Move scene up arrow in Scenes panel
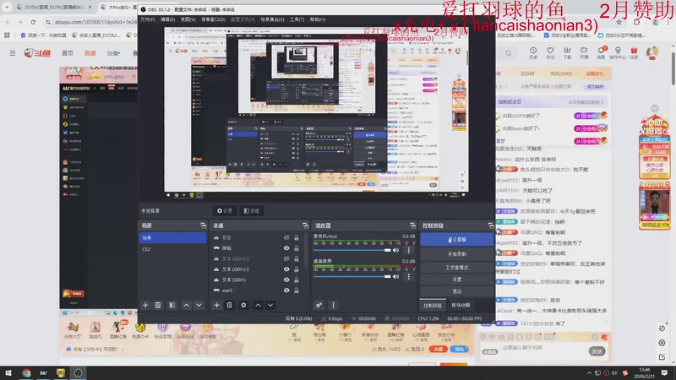 (186, 305)
